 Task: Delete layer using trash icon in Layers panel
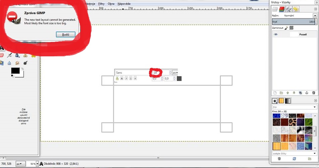[313, 93]
